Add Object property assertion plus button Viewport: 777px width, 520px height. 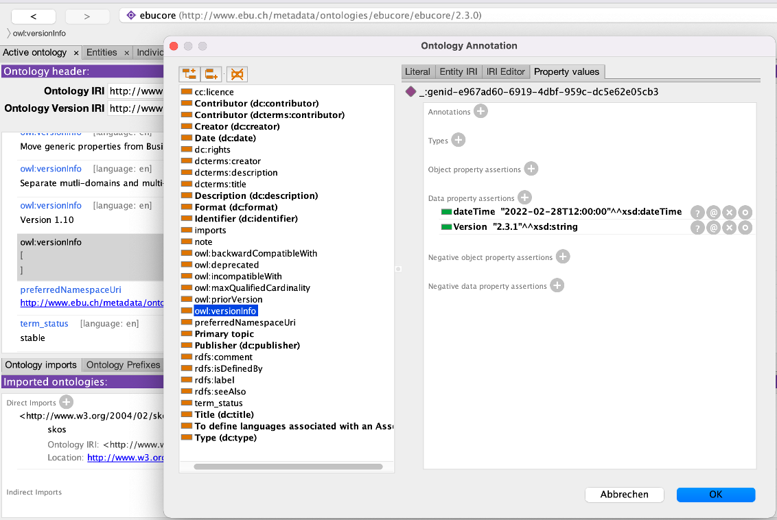[x=531, y=168]
